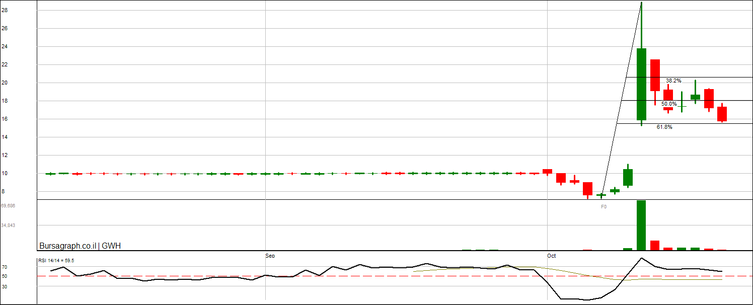Click the 16 price axis label
753x305 pixels.
5,119
